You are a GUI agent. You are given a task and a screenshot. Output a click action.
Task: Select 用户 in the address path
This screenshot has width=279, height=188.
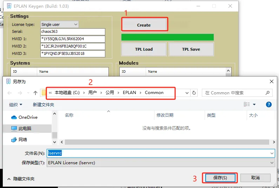click(93, 93)
